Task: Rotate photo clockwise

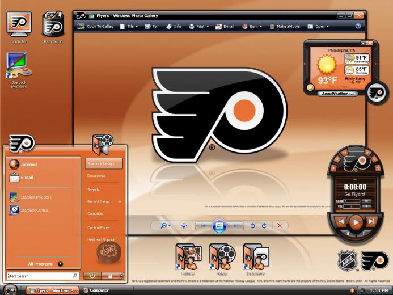Action: click(x=264, y=226)
